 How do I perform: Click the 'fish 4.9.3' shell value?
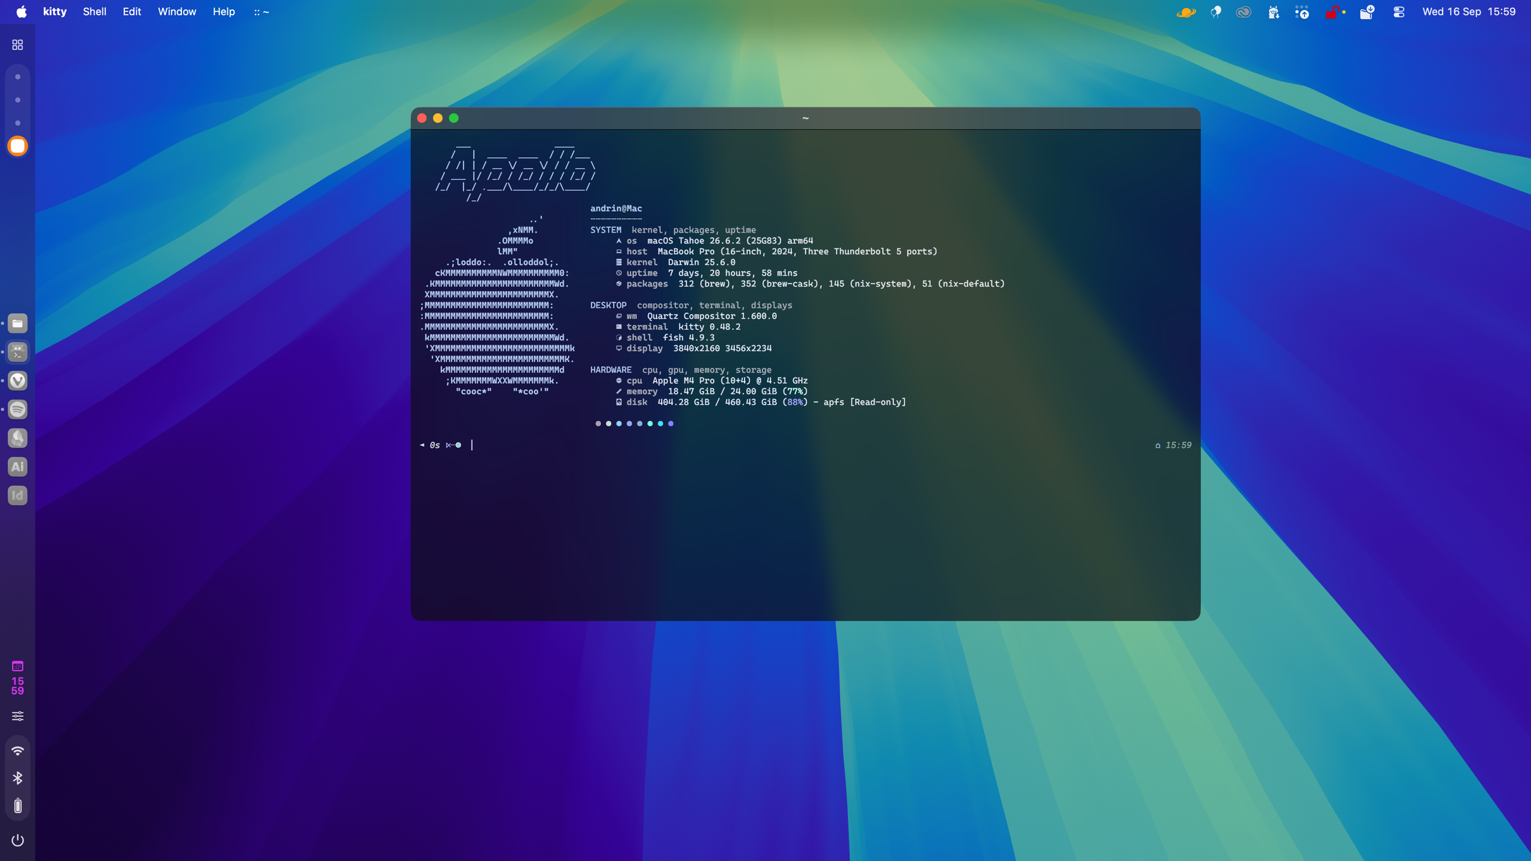coord(688,337)
